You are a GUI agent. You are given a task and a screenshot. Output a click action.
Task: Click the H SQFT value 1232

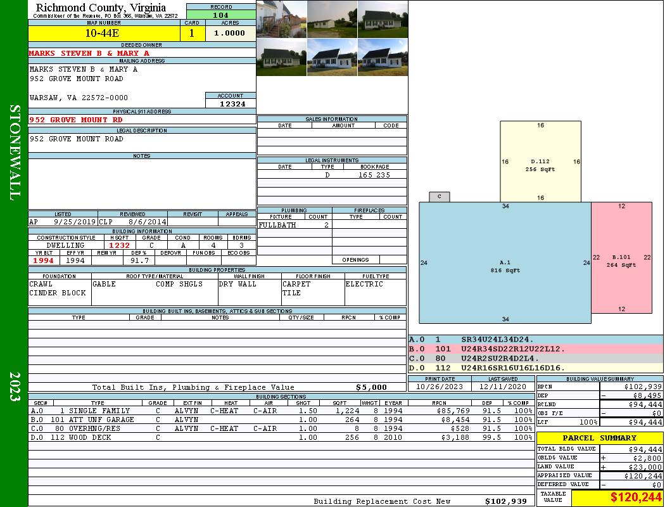click(x=119, y=245)
